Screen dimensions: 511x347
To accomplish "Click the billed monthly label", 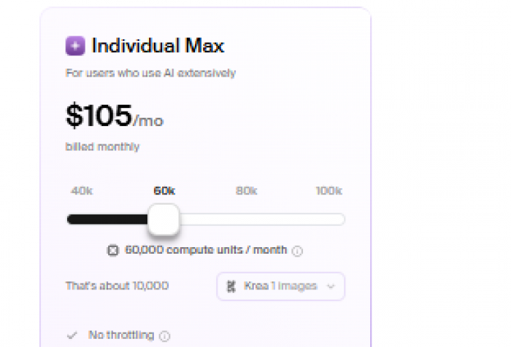I will [102, 147].
